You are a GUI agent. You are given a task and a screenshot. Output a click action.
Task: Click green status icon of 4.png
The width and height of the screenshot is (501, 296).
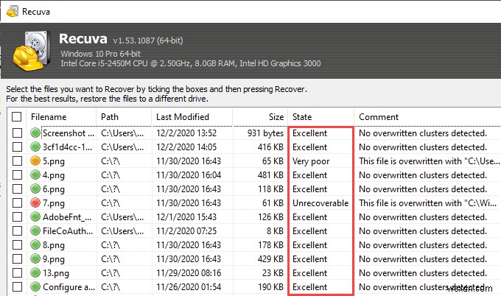[x=35, y=175]
